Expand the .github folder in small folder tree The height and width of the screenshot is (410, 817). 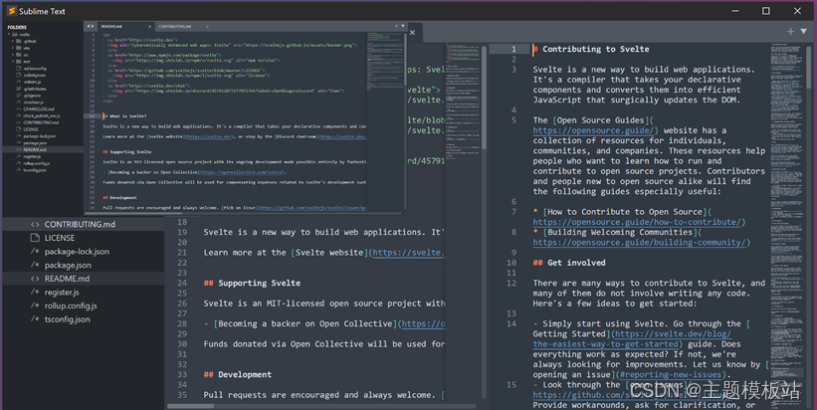point(13,41)
